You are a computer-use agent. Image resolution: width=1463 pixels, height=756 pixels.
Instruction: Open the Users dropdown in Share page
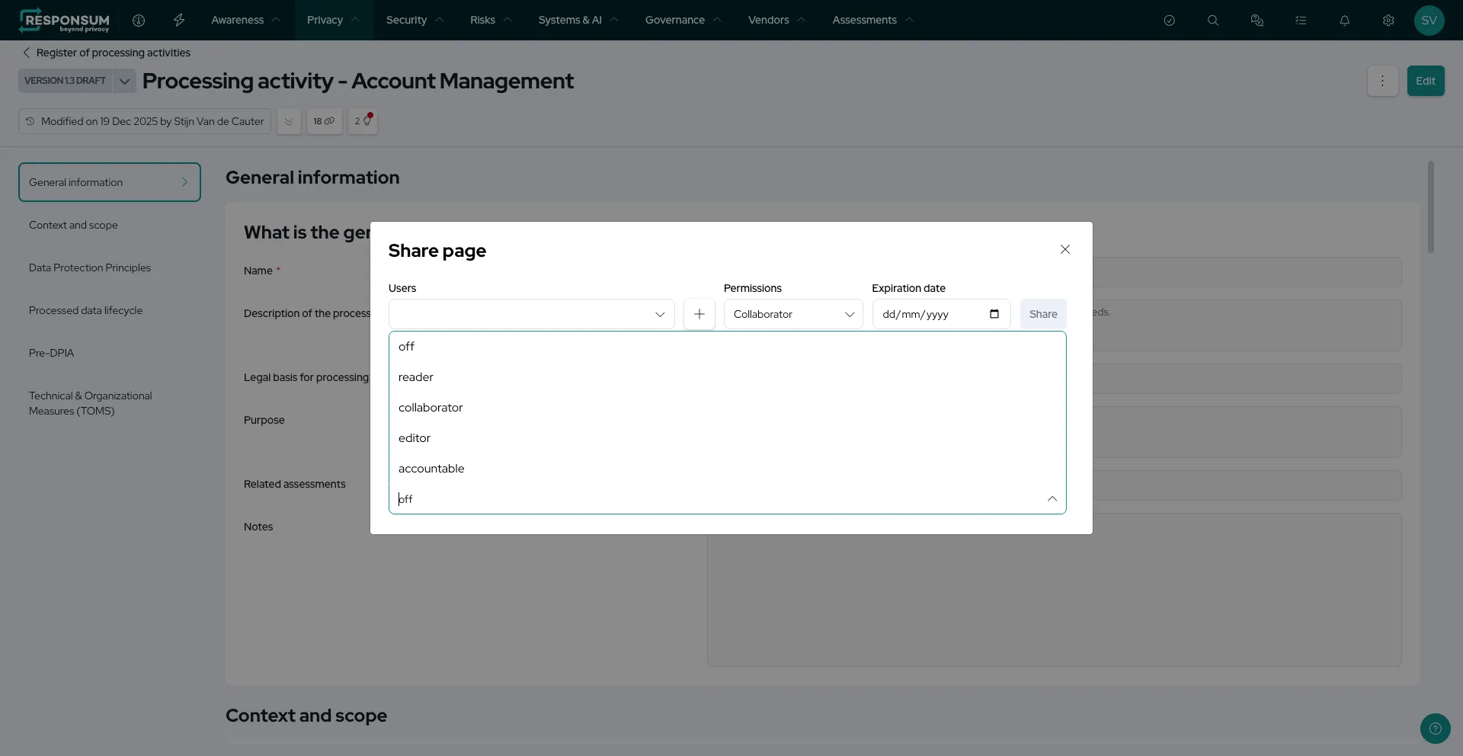531,314
